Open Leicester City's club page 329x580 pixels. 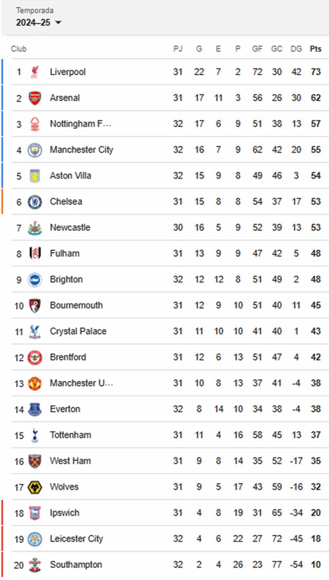[77, 539]
